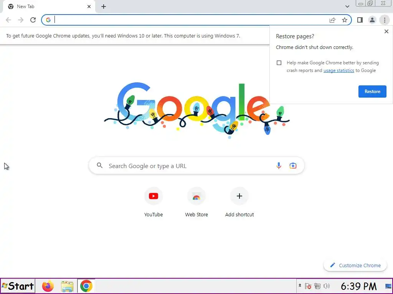393x294 pixels.
Task: Click the Windows 10 update notice text
Action: tap(123, 36)
